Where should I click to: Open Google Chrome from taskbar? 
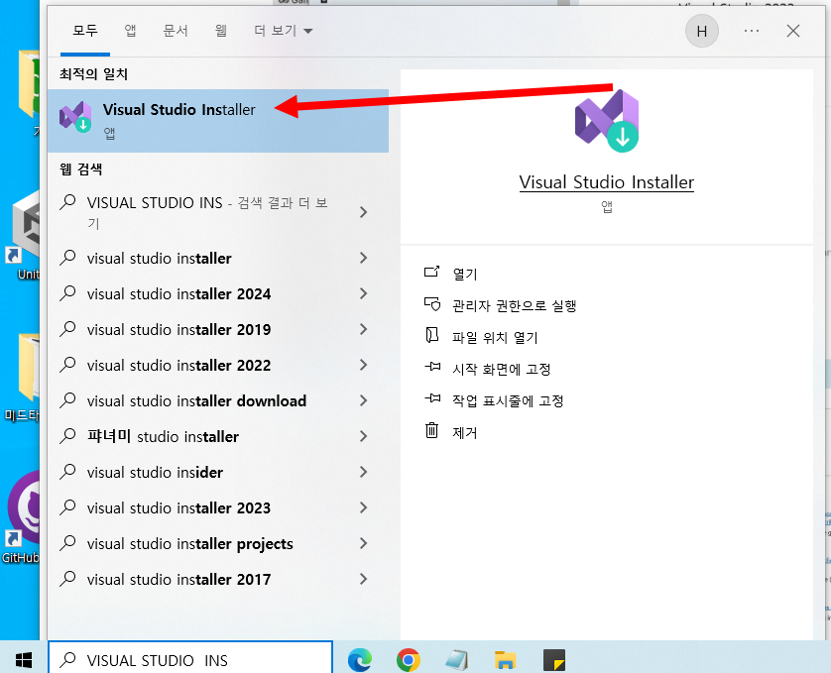point(409,660)
